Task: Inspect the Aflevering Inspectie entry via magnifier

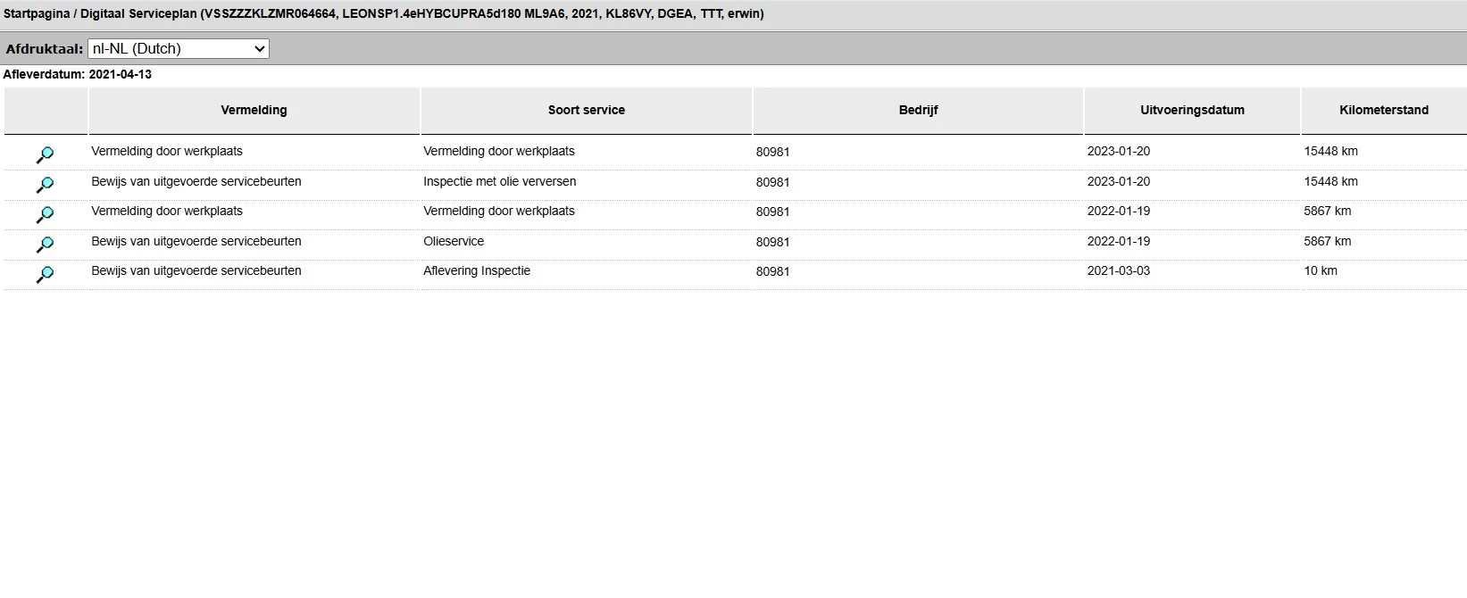Action: pos(45,274)
